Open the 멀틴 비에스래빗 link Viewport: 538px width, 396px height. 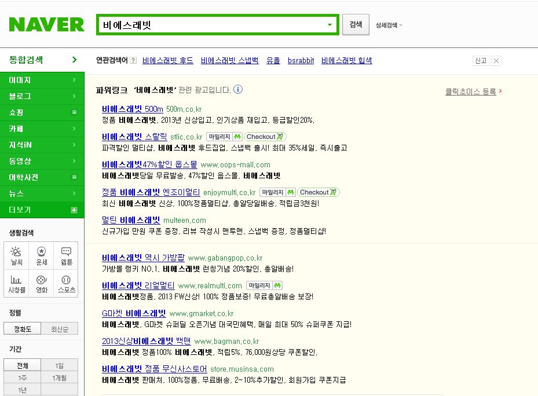pos(131,220)
